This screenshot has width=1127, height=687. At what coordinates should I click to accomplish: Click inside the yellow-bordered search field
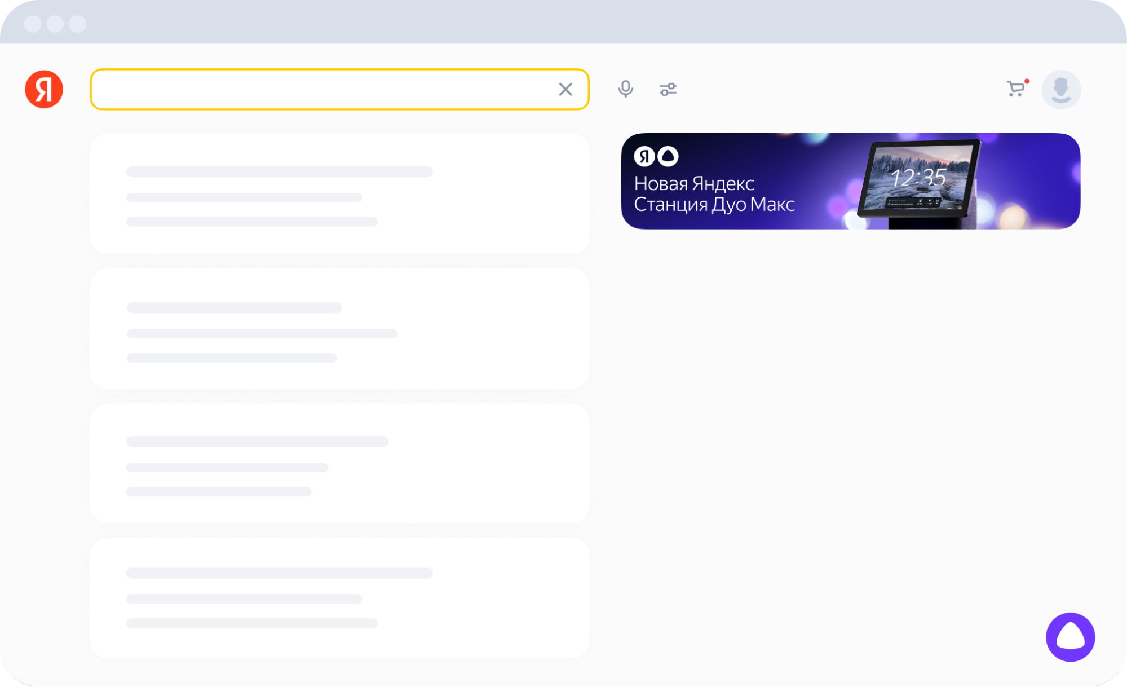[321, 89]
